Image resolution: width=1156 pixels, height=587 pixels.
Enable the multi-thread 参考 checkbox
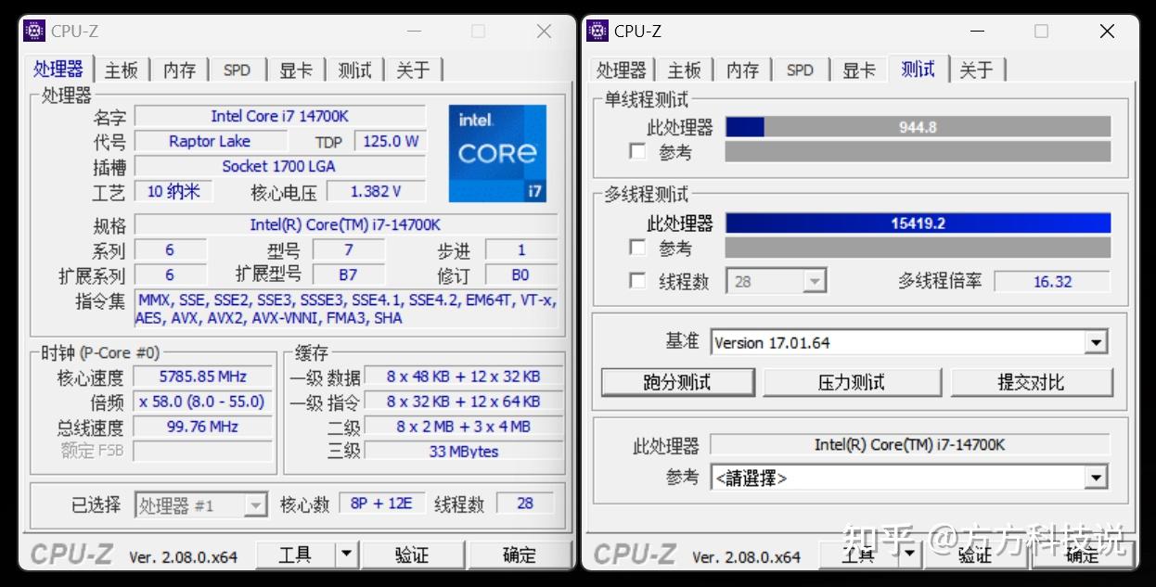tap(637, 248)
